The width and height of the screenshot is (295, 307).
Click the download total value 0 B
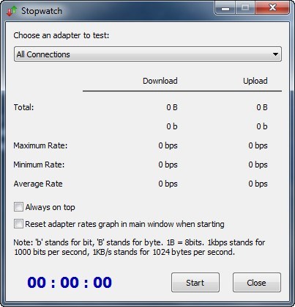[172, 107]
